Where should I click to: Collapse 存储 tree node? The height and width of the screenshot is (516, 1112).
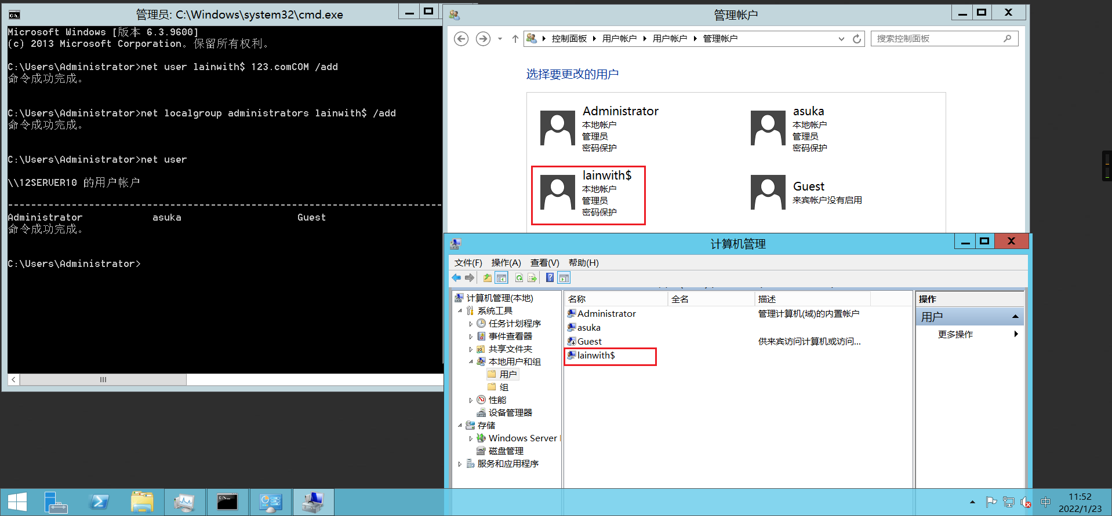point(460,426)
